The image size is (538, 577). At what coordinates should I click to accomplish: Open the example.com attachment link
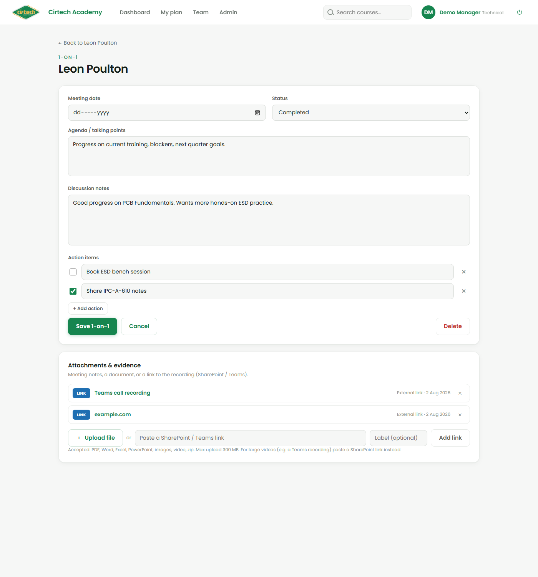pos(113,414)
